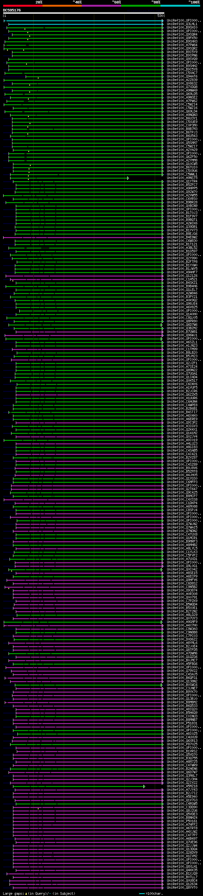This screenshot has height=896, width=203.
Task: Pick the UniRef100_A2WIK6 row label
Action: coord(182,224)
